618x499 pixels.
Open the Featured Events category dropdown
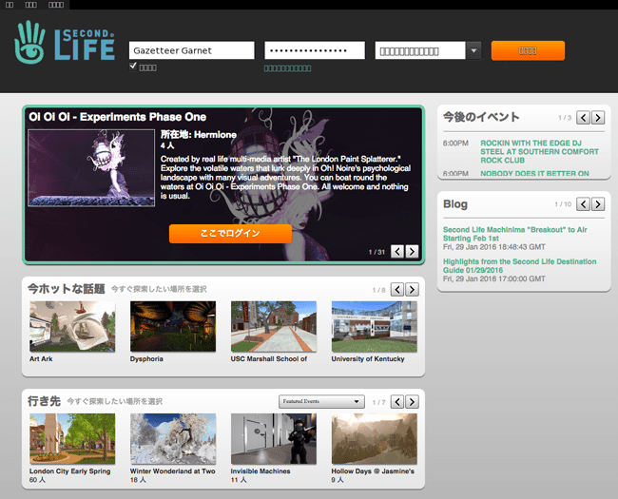tap(321, 402)
